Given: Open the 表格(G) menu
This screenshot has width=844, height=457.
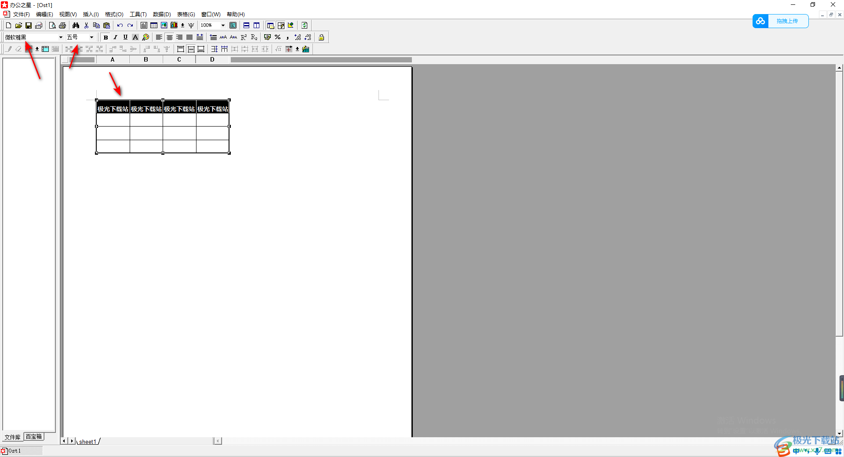Looking at the screenshot, I should pos(186,15).
